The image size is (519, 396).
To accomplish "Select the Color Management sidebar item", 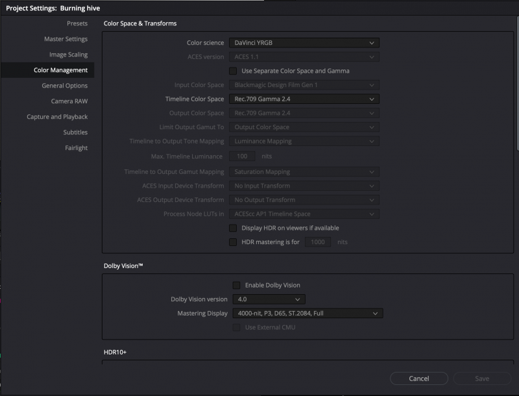I will 60,70.
